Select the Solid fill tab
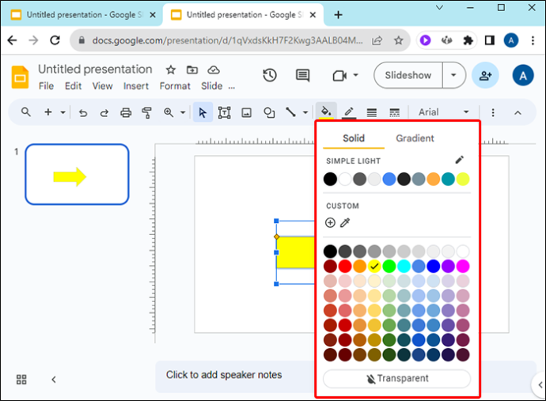 [x=354, y=138]
